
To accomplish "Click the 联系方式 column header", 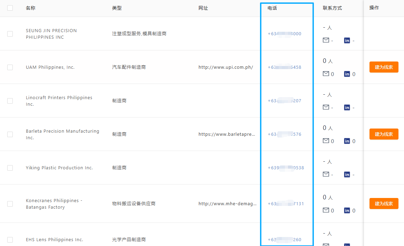I will click(x=333, y=8).
